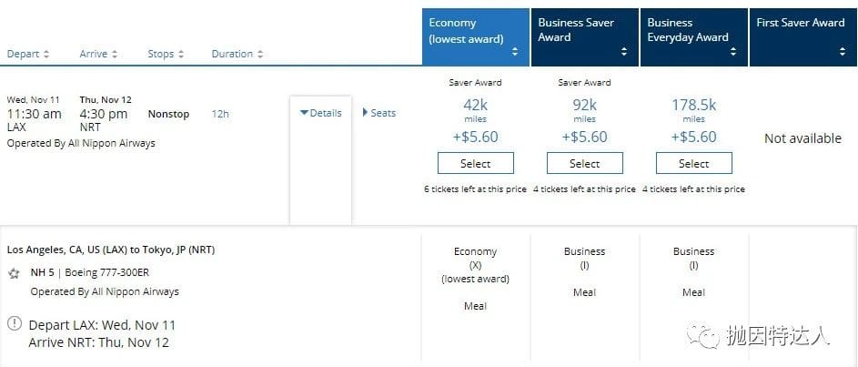This screenshot has width=858, height=367.
Task: Select the 178.5k miles business everyday fare
Action: (x=693, y=164)
